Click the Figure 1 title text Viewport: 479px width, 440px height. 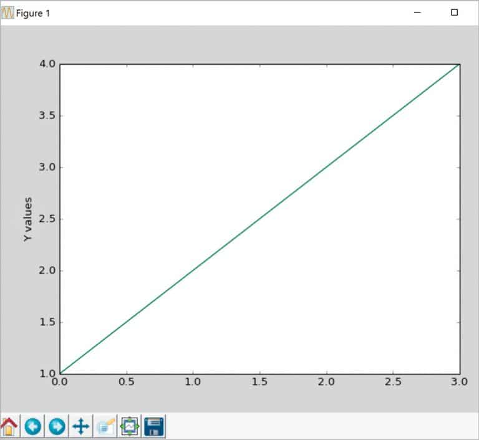tap(32, 14)
